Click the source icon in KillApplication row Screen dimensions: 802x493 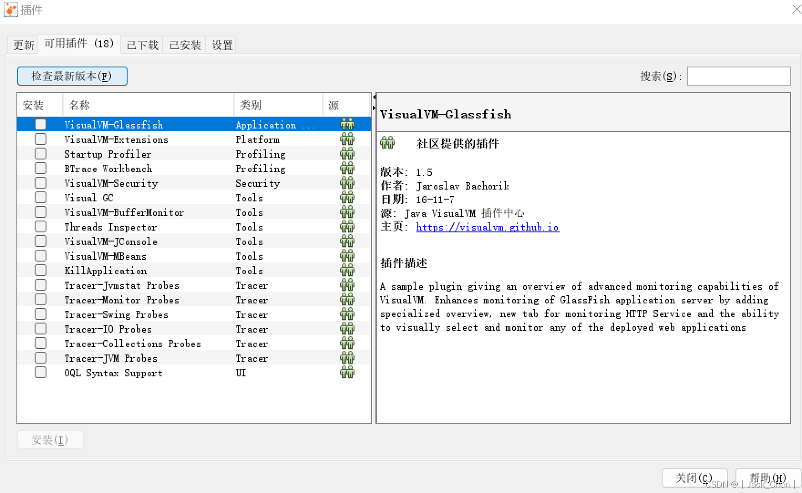(x=347, y=270)
